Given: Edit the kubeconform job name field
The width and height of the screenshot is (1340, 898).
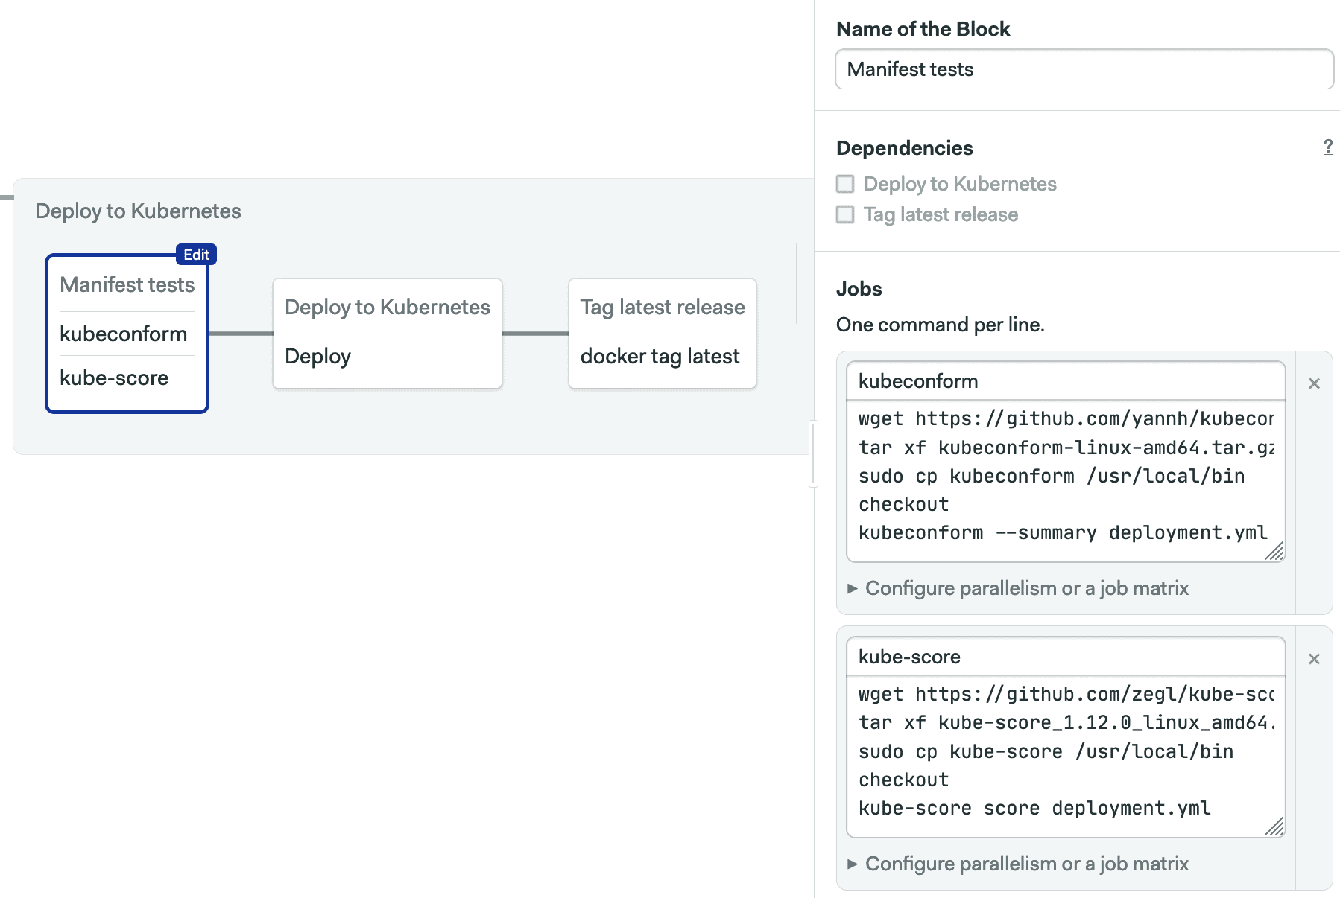Looking at the screenshot, I should tap(1066, 380).
